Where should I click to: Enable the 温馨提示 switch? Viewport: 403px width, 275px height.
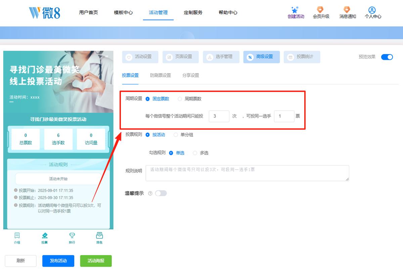click(161, 193)
